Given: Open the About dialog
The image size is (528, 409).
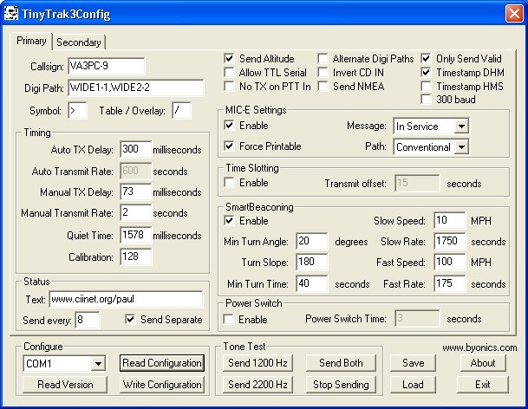Looking at the screenshot, I should 483,363.
